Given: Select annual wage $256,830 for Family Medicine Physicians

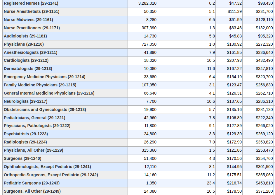Looking at the screenshot, I should (264, 85).
